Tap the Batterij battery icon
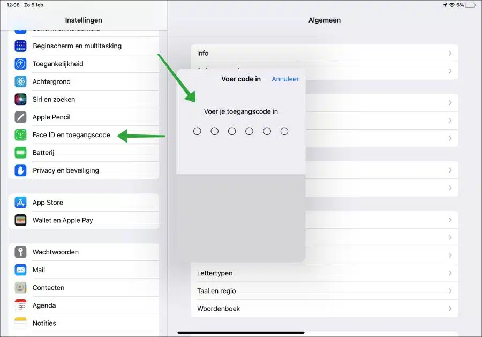Viewport: 482px width, 337px height. (20, 153)
